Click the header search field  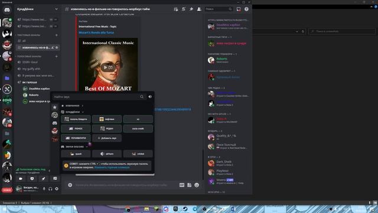(x=219, y=9)
